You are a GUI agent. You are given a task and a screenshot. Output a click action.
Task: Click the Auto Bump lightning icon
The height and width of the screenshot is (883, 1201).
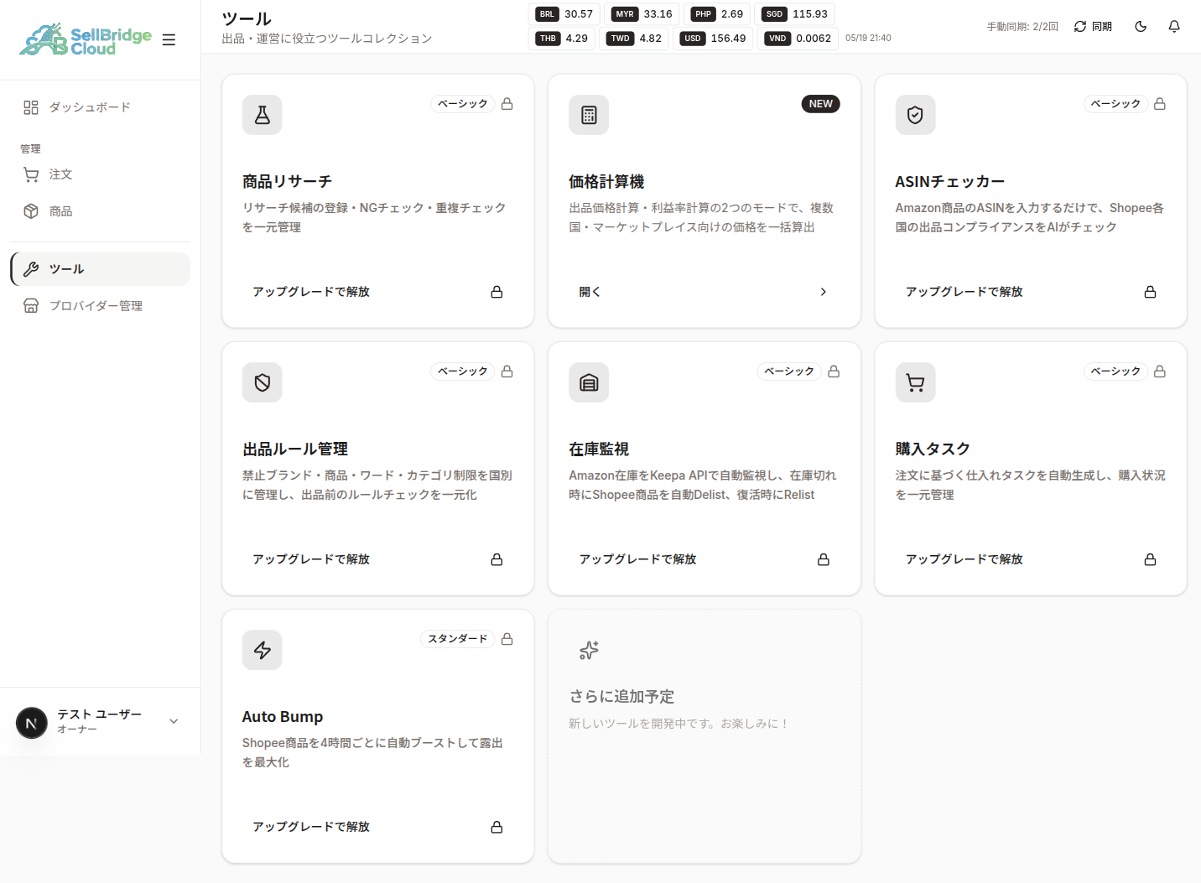(263, 650)
